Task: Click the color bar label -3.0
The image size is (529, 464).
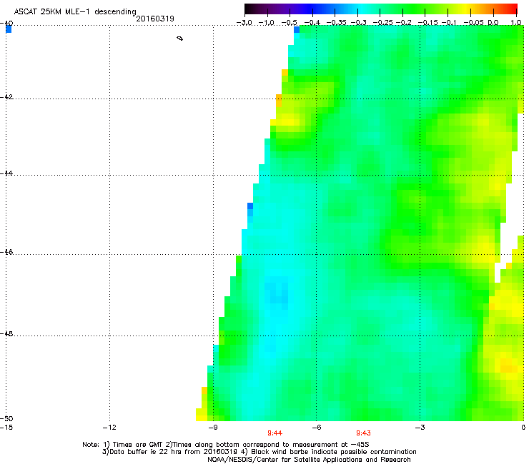Action: 244,23
